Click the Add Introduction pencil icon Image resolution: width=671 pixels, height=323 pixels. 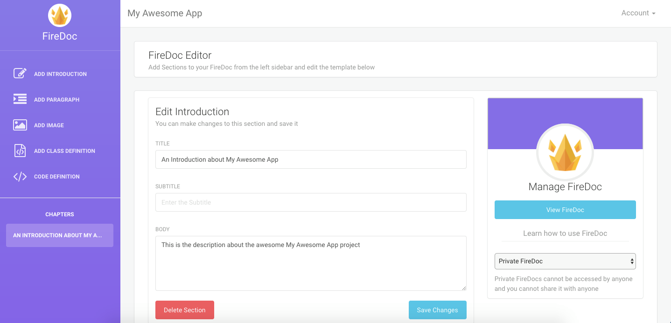point(19,73)
